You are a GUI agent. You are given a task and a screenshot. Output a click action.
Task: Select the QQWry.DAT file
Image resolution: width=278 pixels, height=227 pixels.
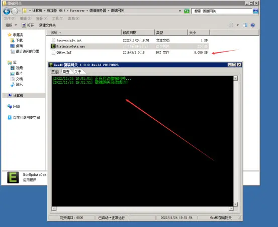(x=129, y=53)
